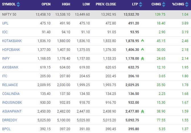Select INDUSINDBK high value 932.85

[65, 103]
